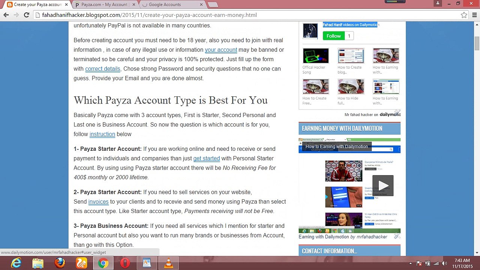This screenshot has width=480, height=270.
Task: Click 'Fahad Hanif videos on Dailymotion' title
Action: pyautogui.click(x=350, y=25)
